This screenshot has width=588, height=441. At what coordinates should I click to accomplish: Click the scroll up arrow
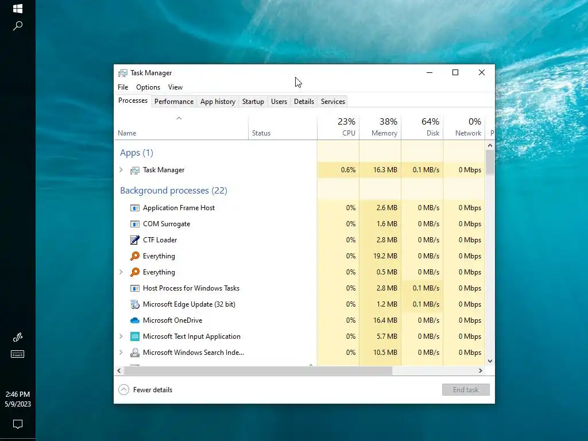coord(490,145)
